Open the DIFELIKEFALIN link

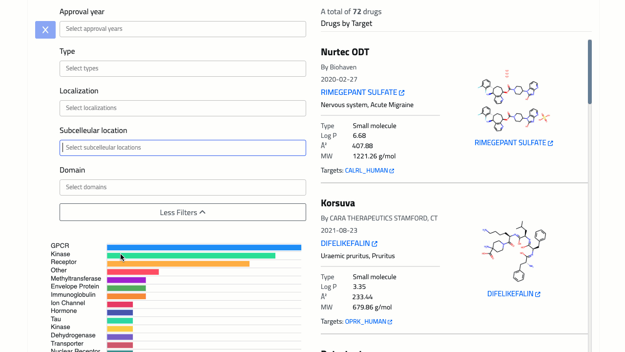[x=346, y=243]
